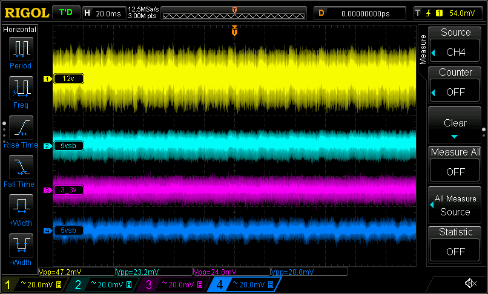Click the RIGOL logo
The width and height of the screenshot is (488, 294).
[x=27, y=13]
